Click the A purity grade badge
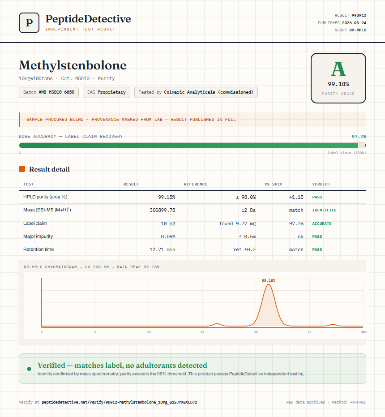 338,78
